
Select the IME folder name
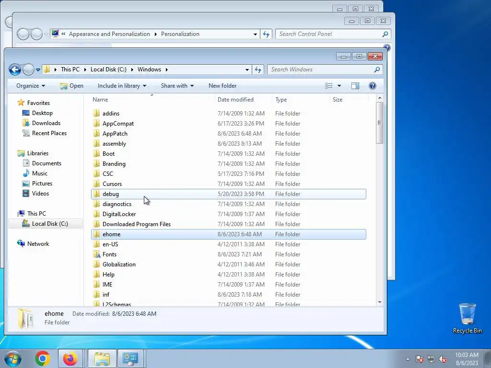(x=107, y=285)
